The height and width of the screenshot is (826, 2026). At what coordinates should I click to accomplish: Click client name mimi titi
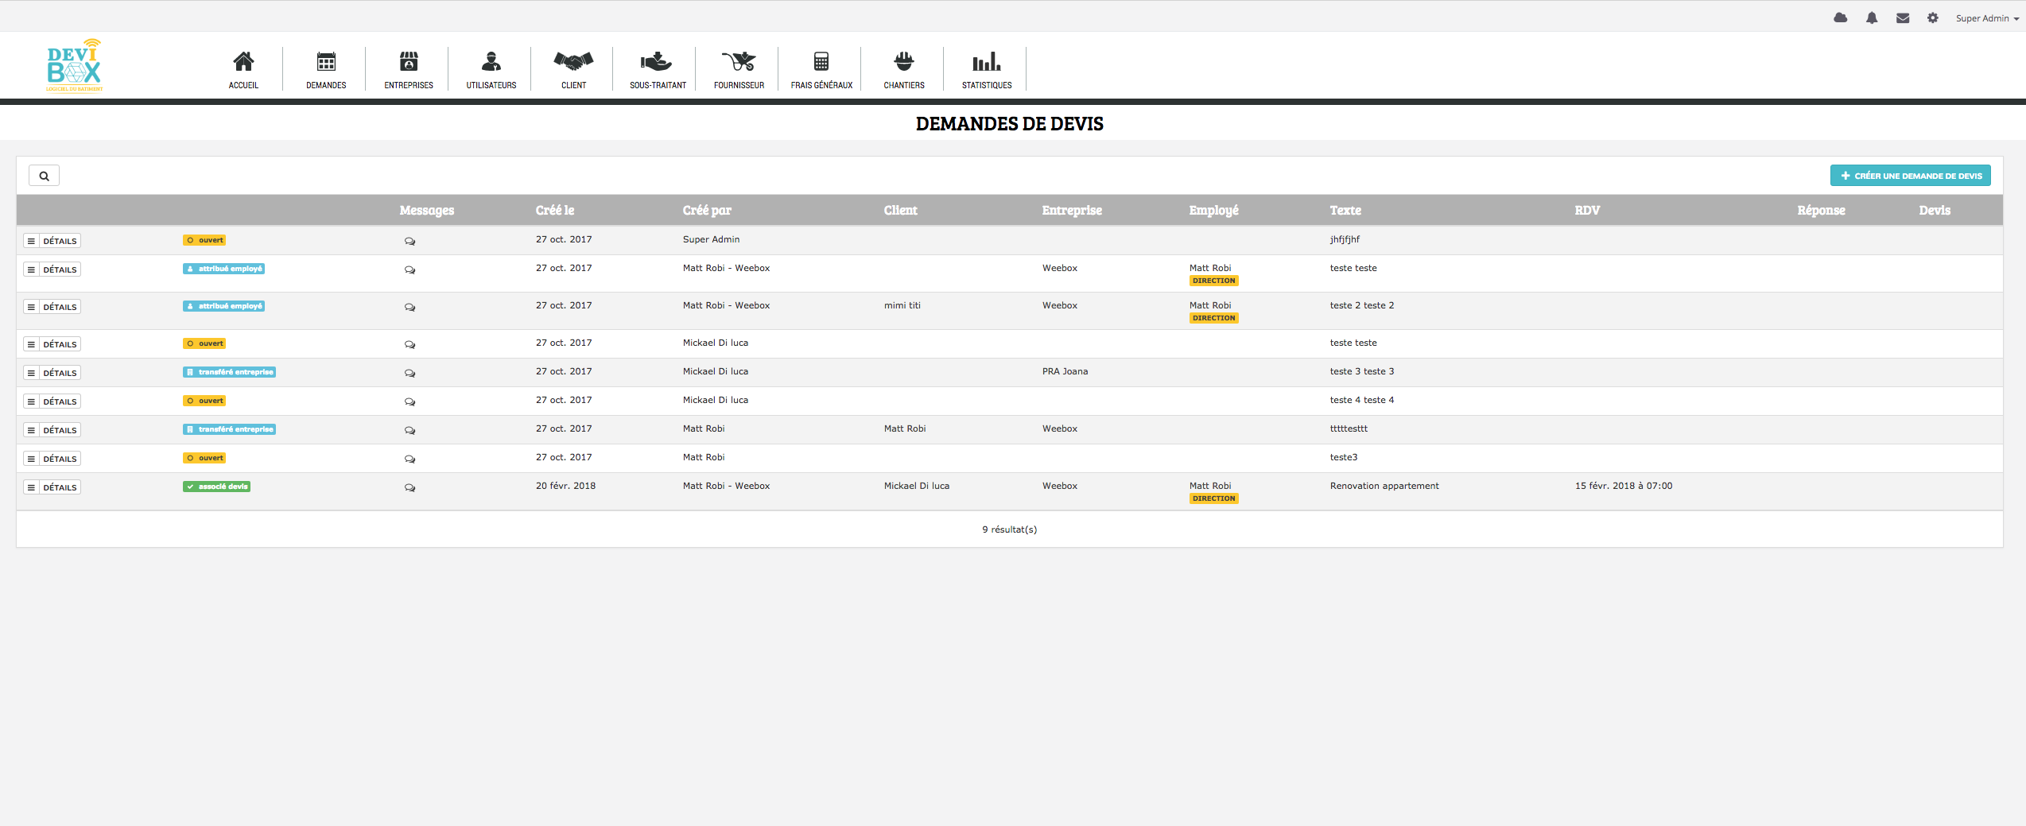click(x=902, y=305)
